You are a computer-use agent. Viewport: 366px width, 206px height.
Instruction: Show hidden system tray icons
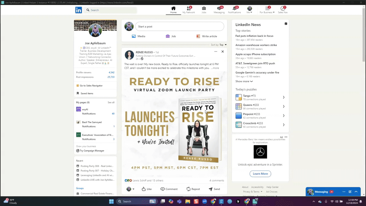click(x=314, y=201)
